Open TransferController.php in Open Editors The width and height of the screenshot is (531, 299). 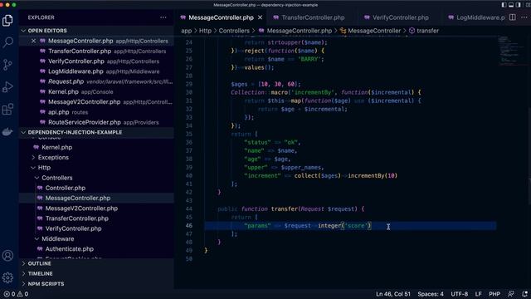click(96, 51)
